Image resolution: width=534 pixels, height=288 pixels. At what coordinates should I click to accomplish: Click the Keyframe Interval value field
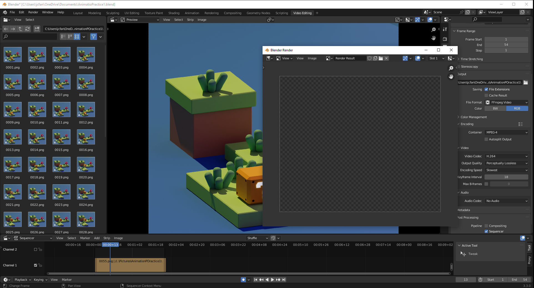tap(506, 177)
